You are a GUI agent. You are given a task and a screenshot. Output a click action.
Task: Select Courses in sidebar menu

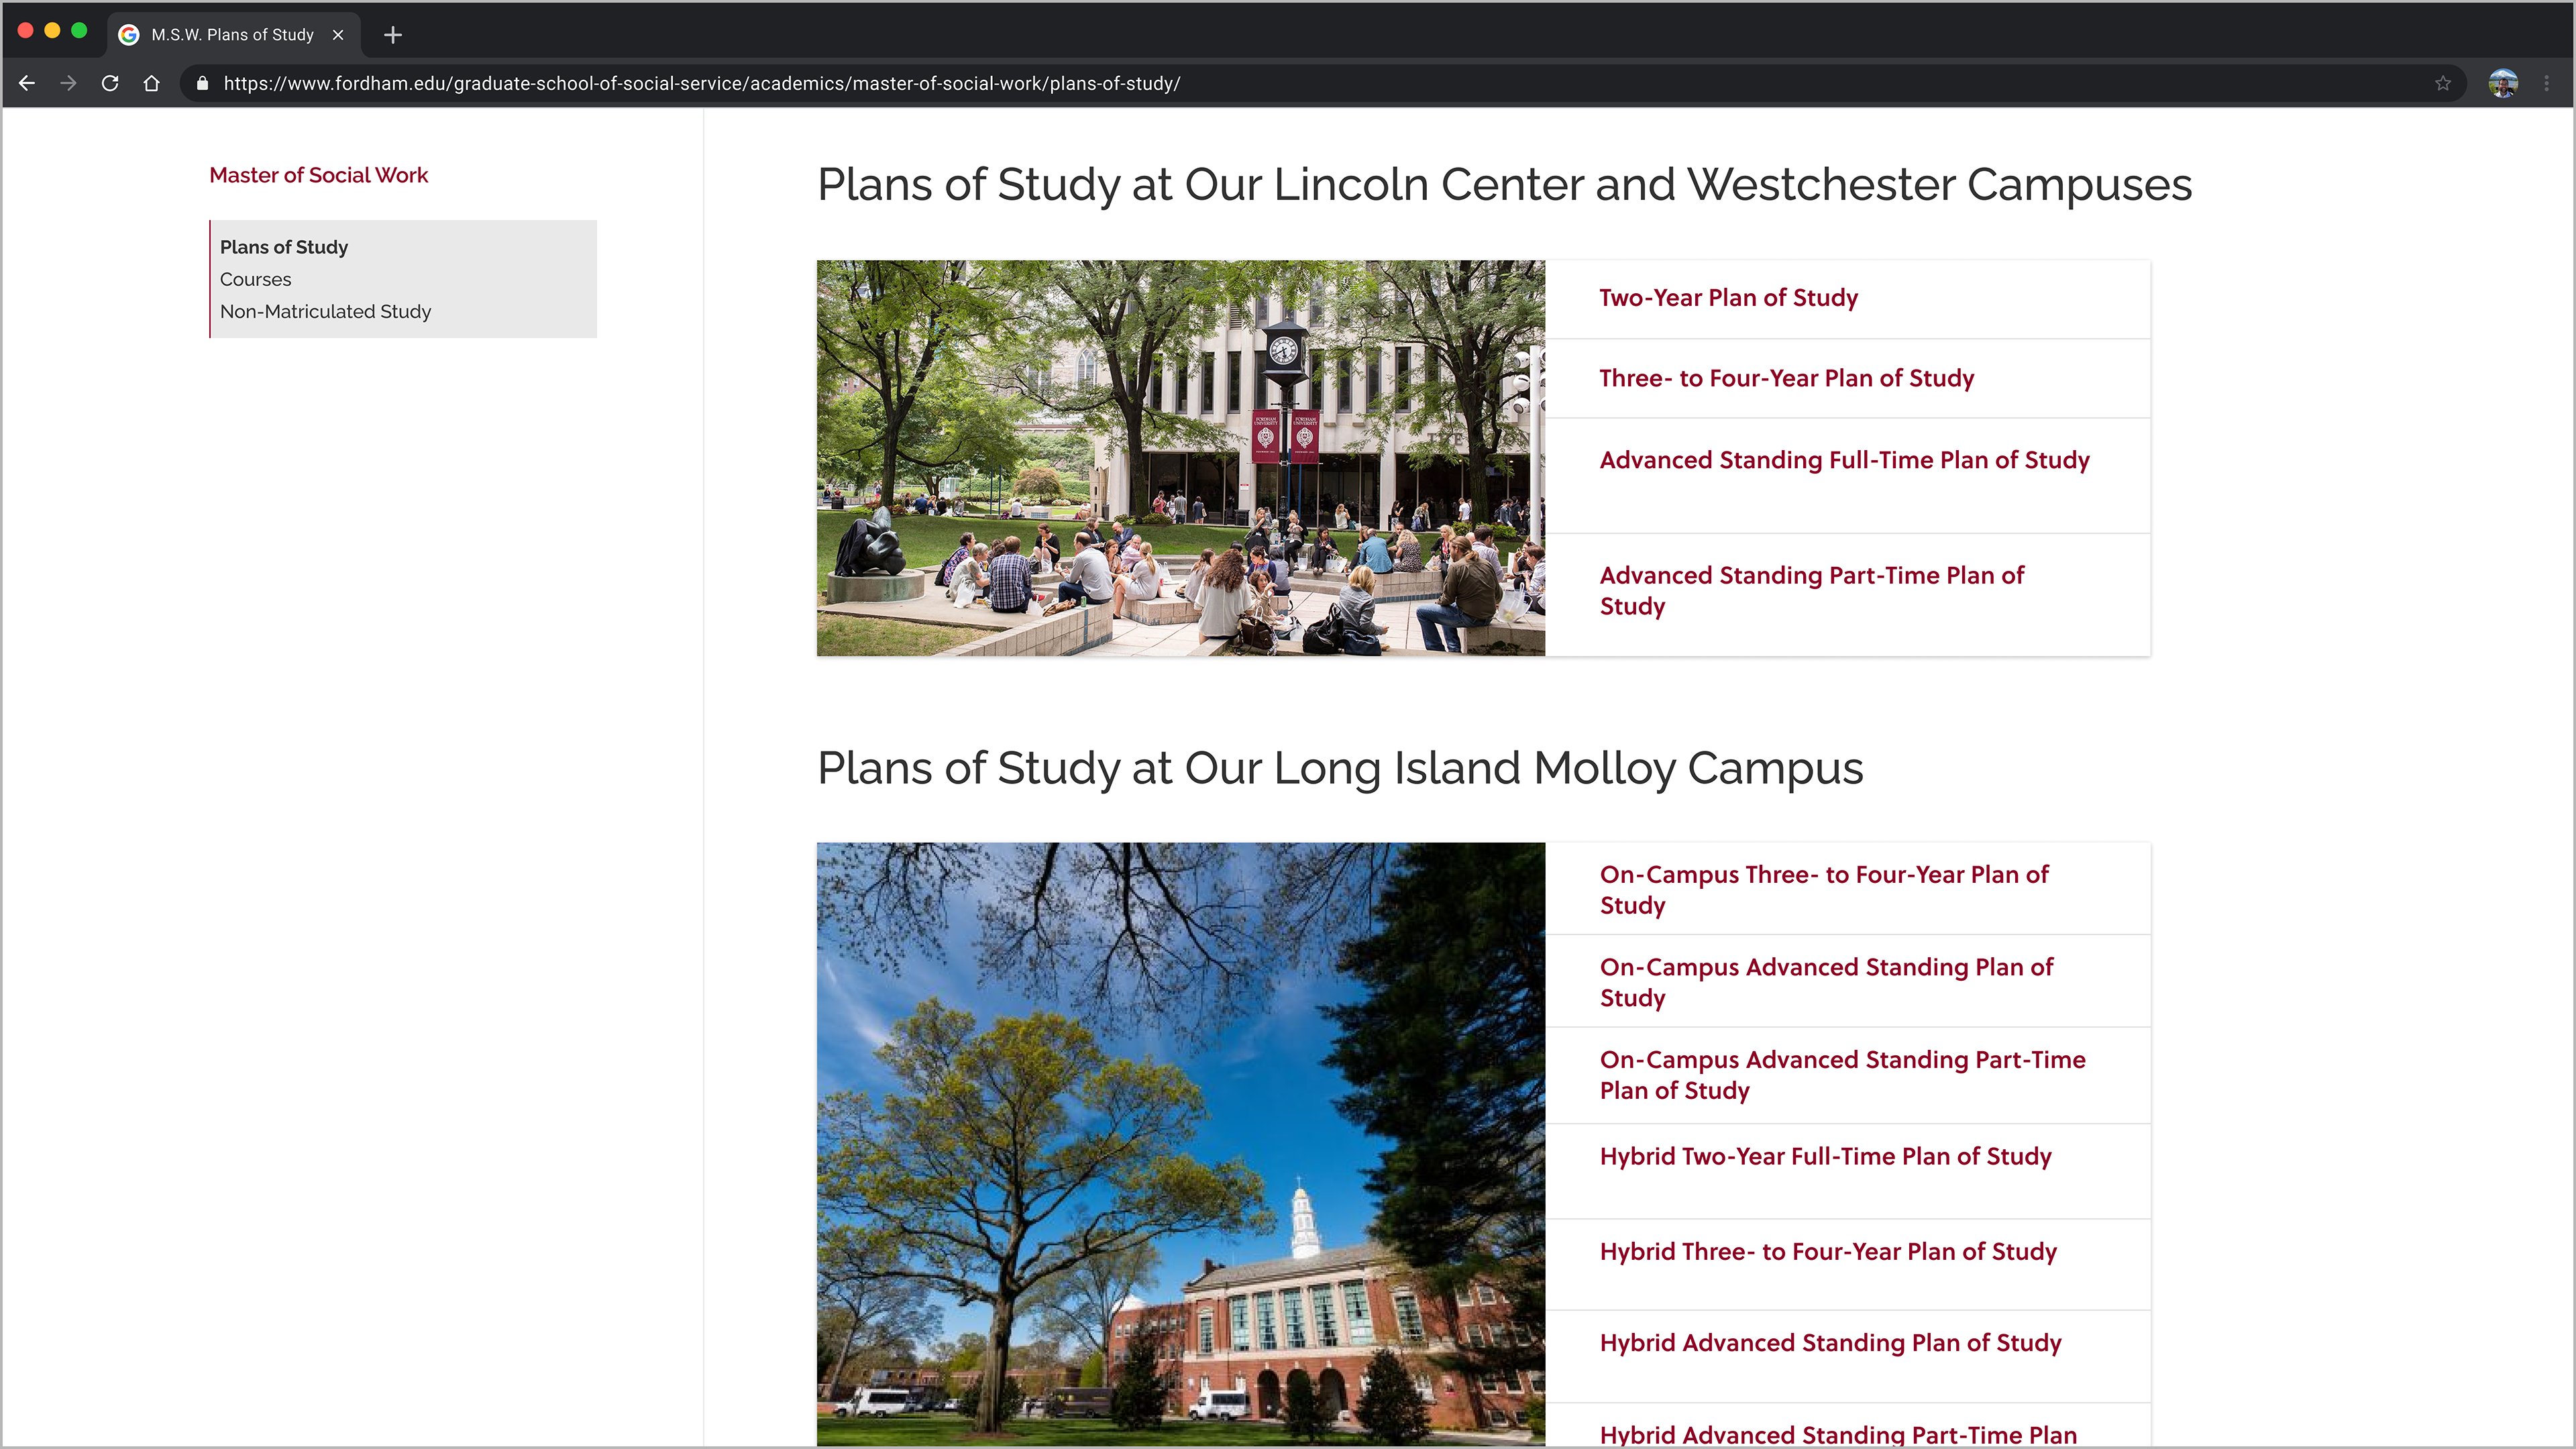pyautogui.click(x=255, y=279)
